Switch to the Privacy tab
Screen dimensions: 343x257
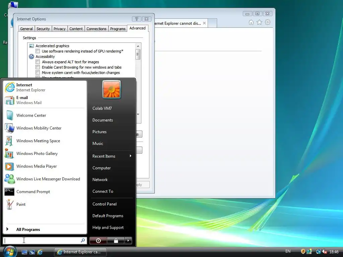[x=60, y=29]
